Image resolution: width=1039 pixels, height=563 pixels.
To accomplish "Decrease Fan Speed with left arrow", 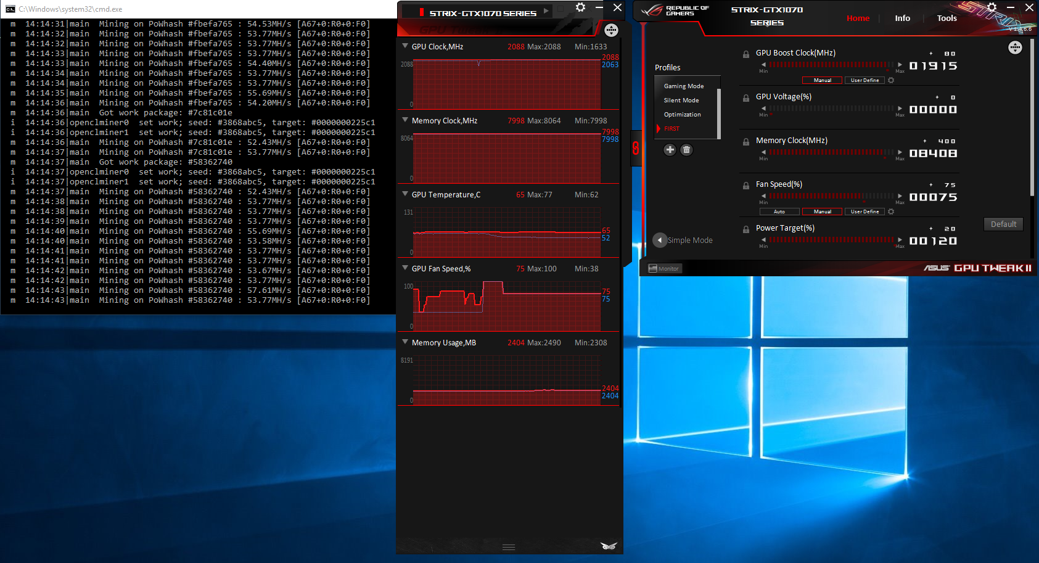I will coord(763,195).
